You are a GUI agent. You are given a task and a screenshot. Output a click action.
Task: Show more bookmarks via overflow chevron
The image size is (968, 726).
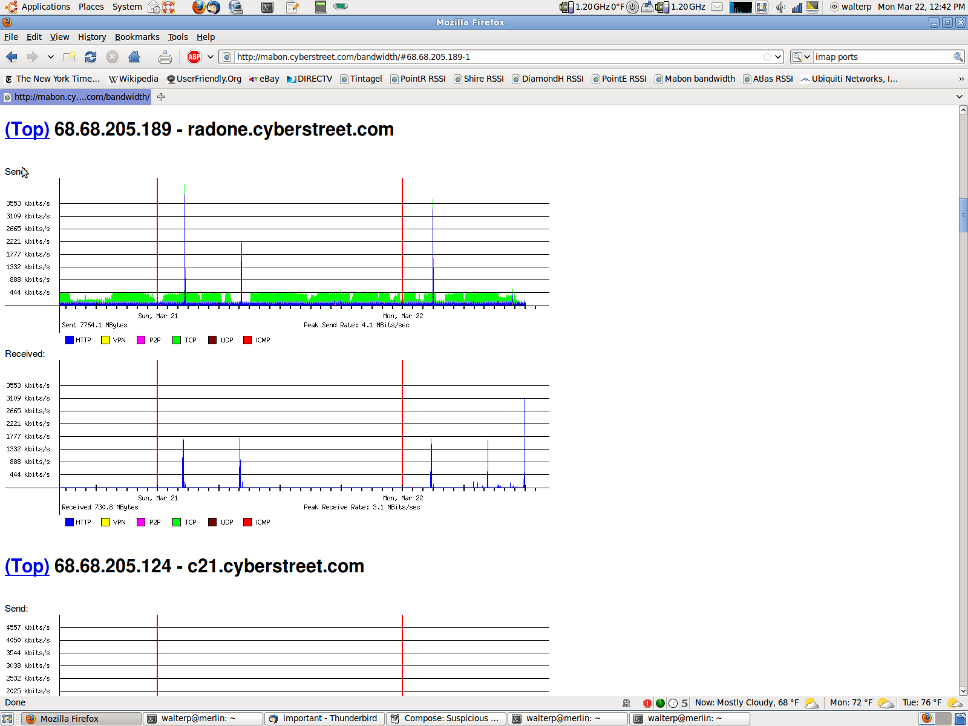coord(961,79)
